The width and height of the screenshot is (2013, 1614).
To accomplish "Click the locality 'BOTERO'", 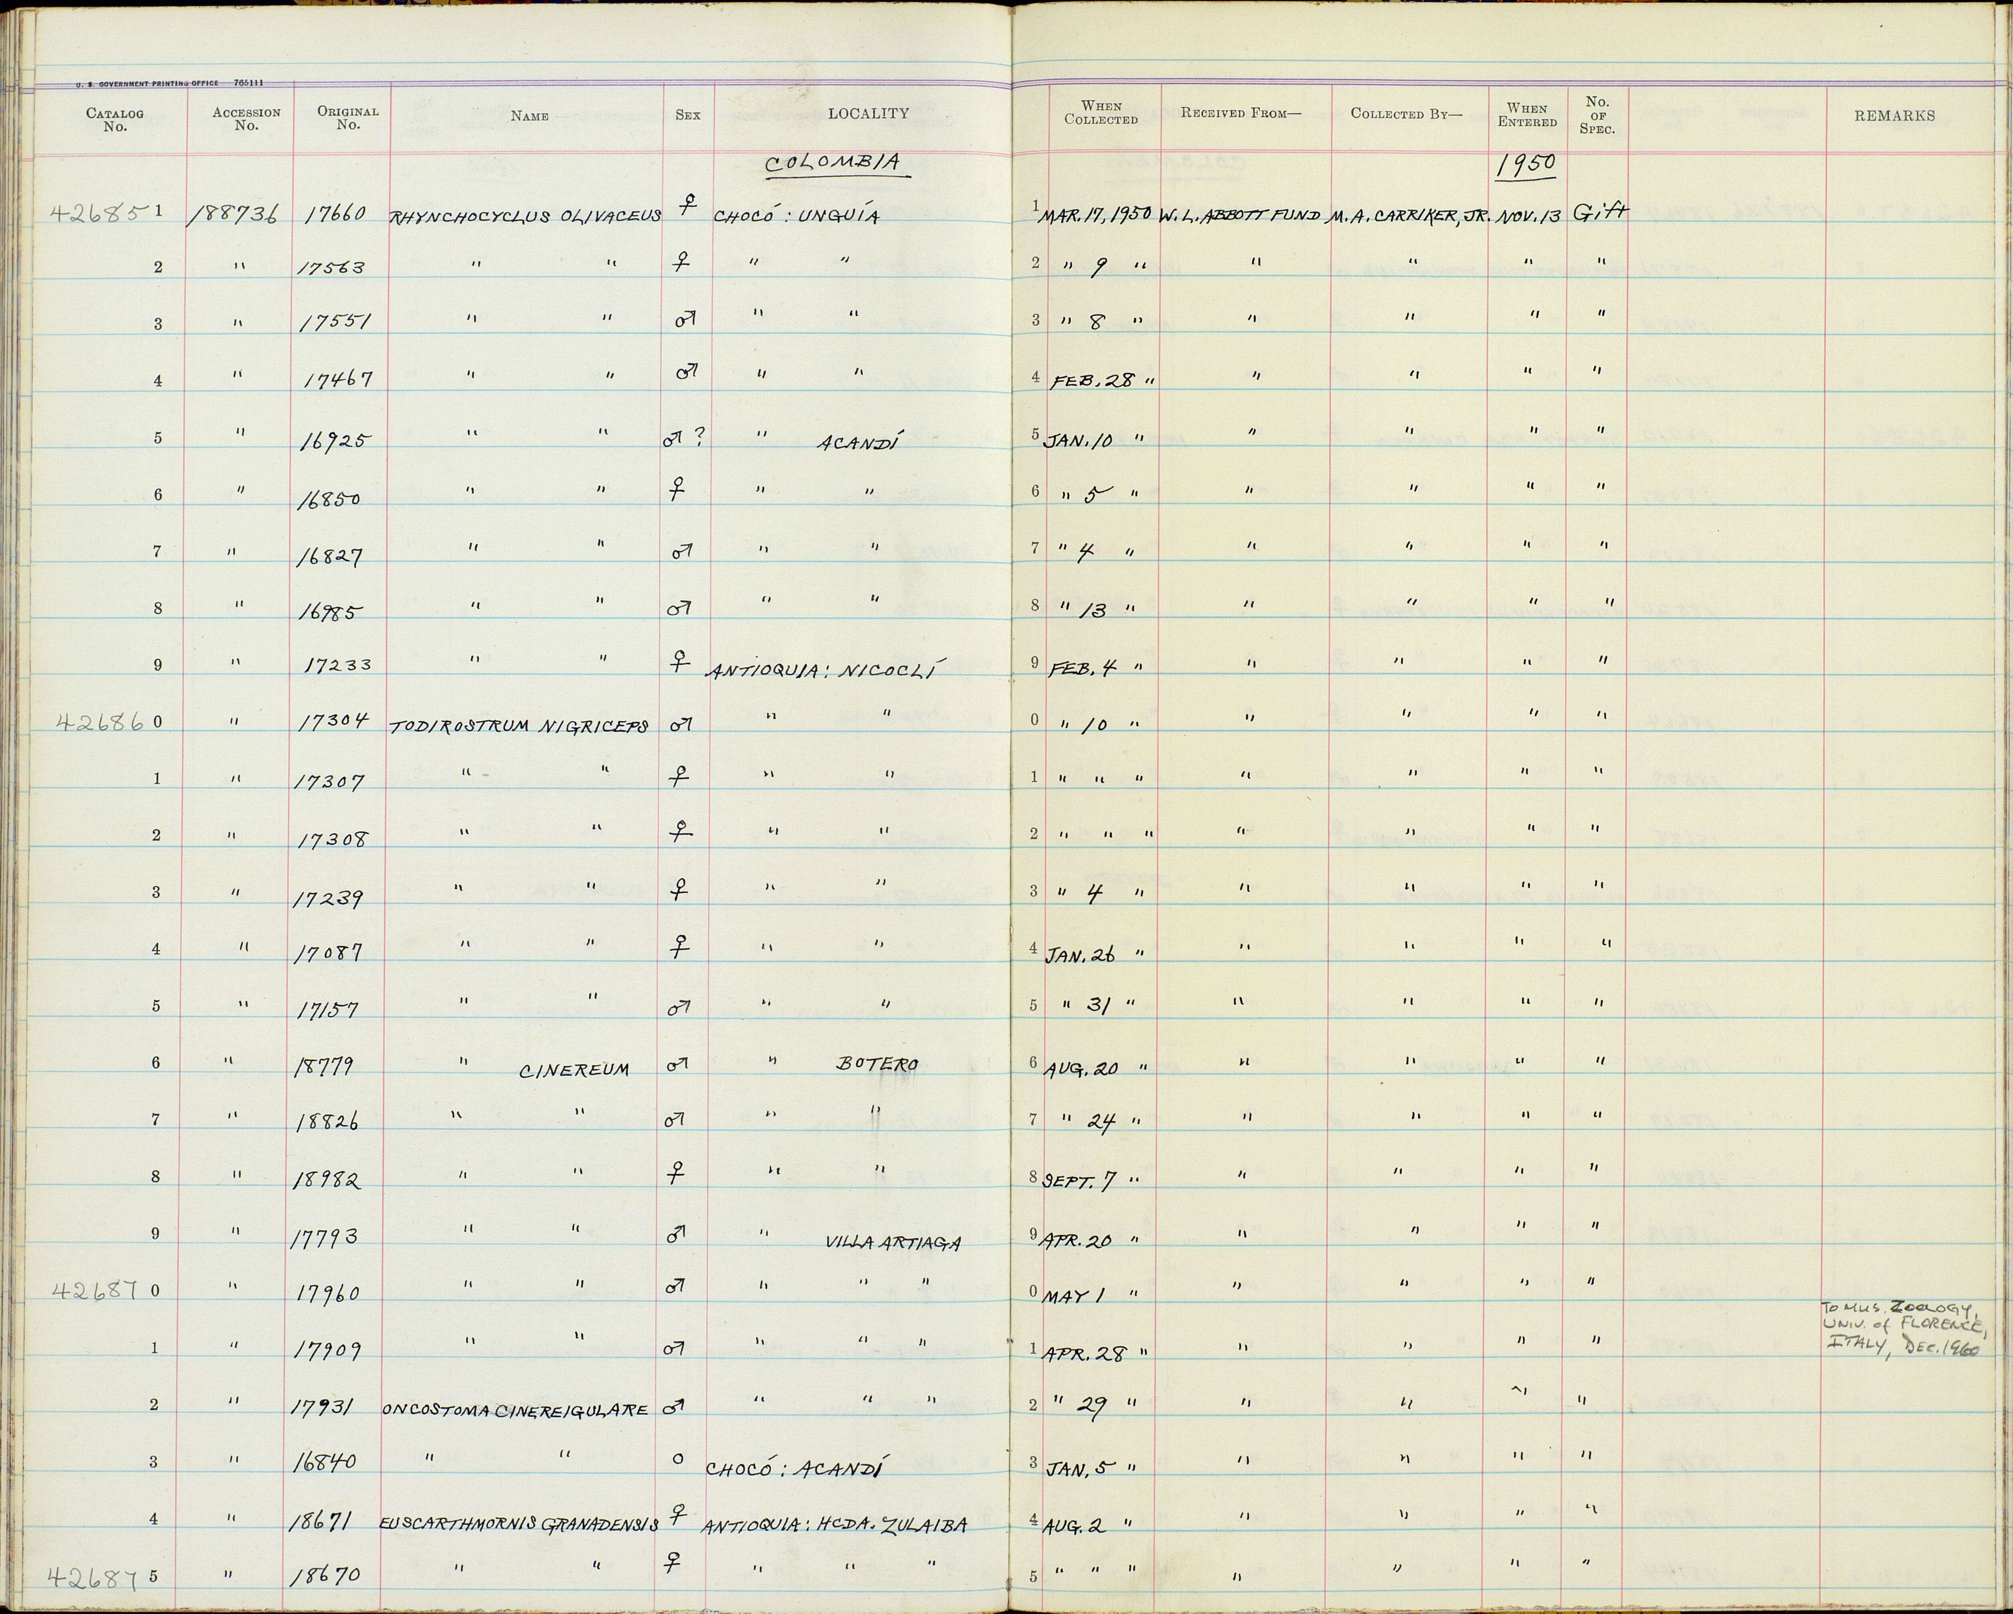I will (x=878, y=1065).
